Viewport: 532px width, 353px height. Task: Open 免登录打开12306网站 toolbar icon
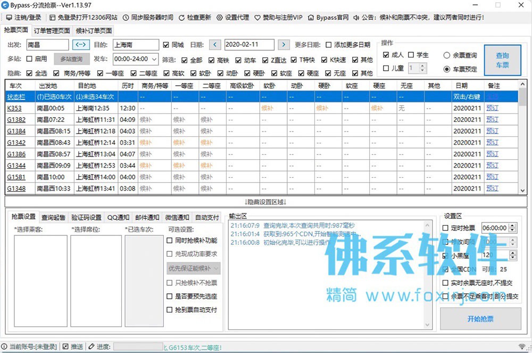(x=52, y=18)
